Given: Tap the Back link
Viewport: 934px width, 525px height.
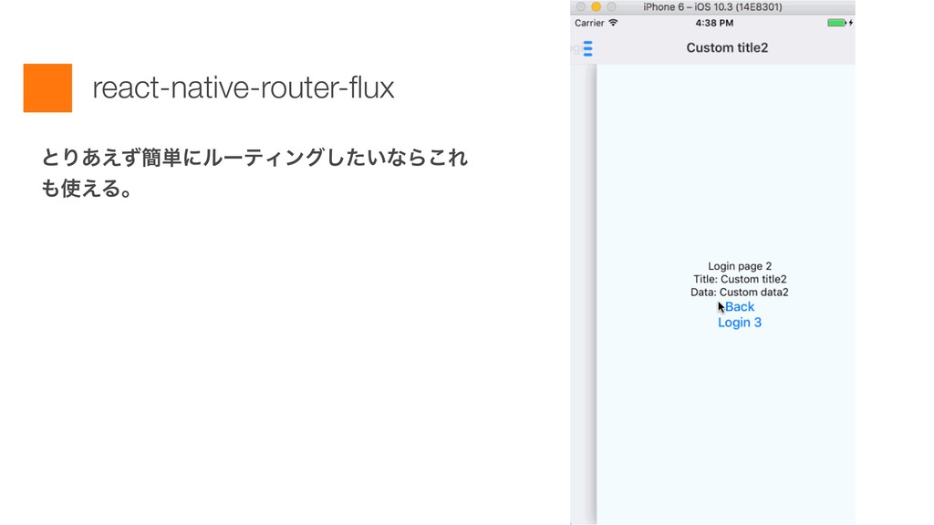Looking at the screenshot, I should click(x=740, y=307).
